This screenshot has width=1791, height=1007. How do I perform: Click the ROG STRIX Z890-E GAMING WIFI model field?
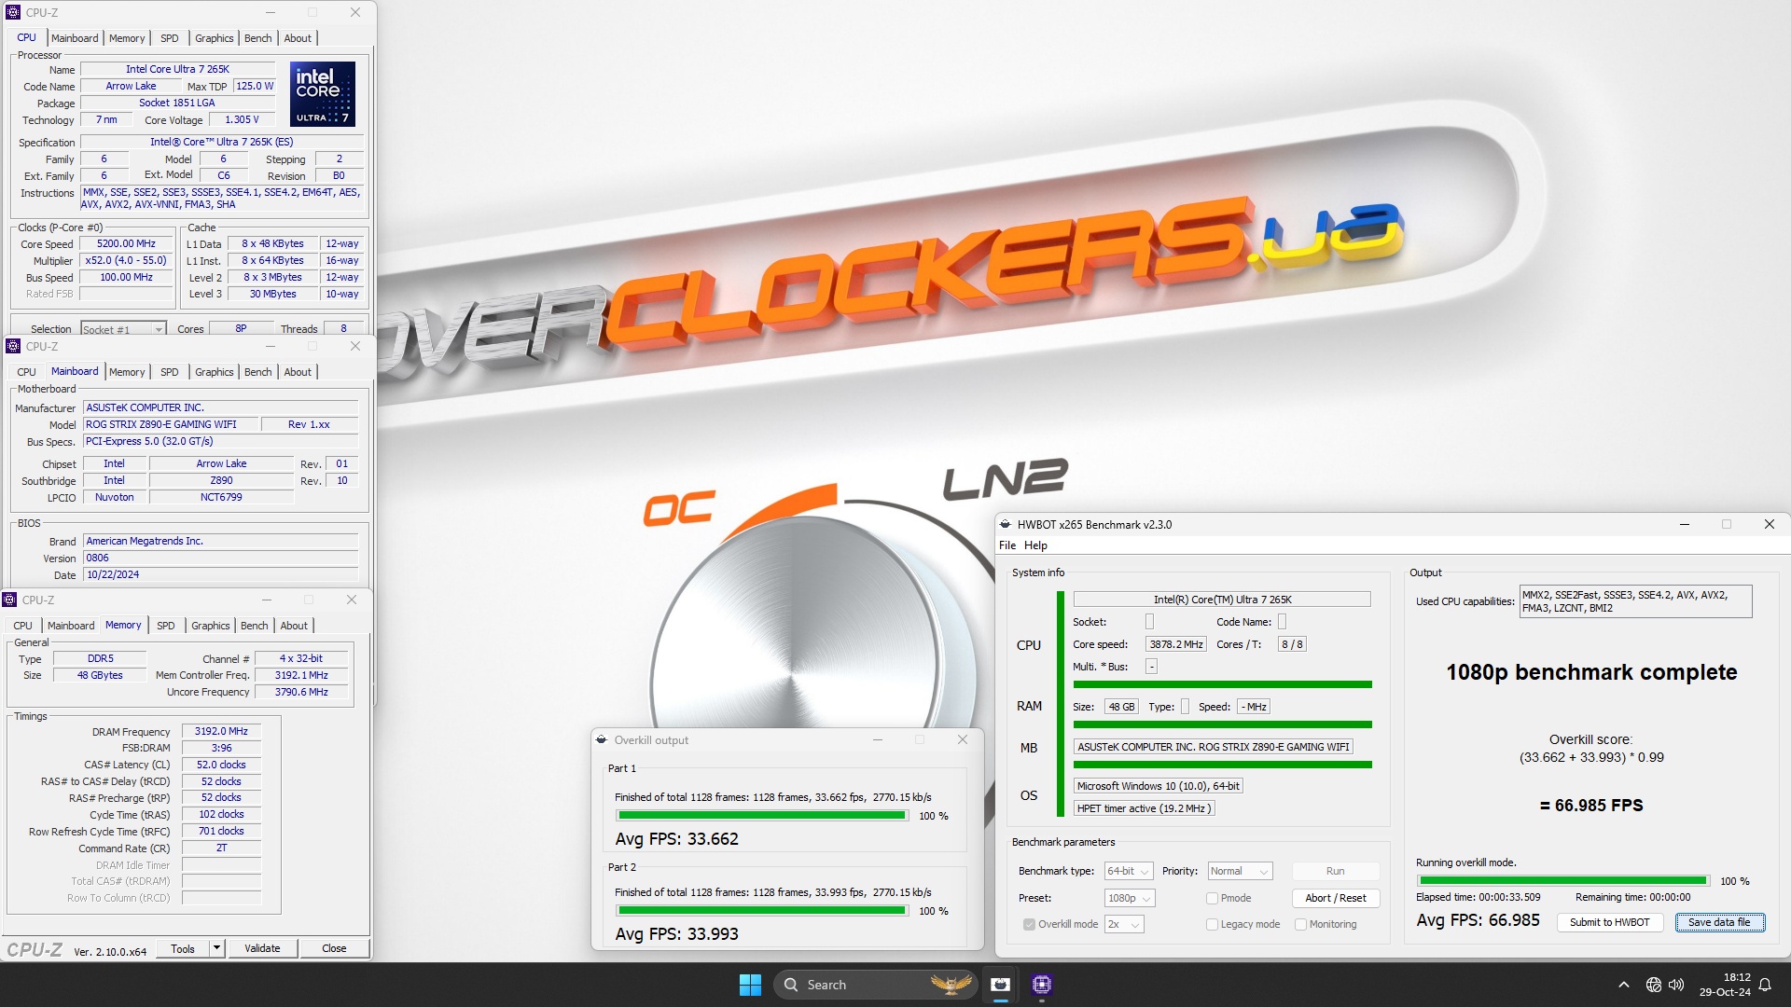(171, 425)
